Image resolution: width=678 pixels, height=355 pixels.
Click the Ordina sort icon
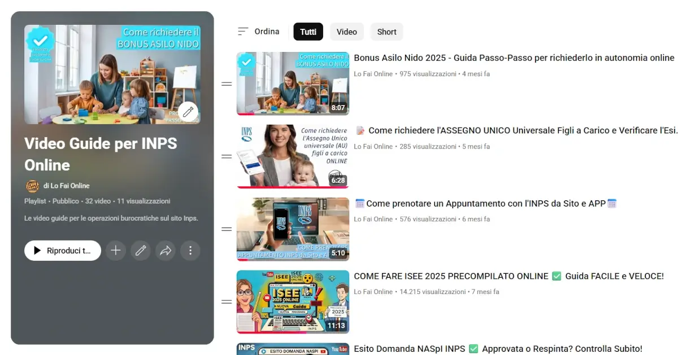tap(243, 32)
